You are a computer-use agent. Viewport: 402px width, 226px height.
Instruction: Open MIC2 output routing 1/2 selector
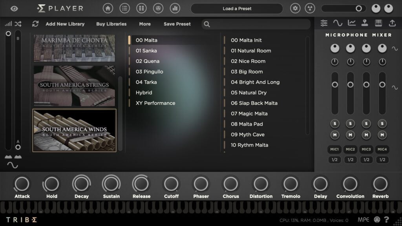point(350,160)
